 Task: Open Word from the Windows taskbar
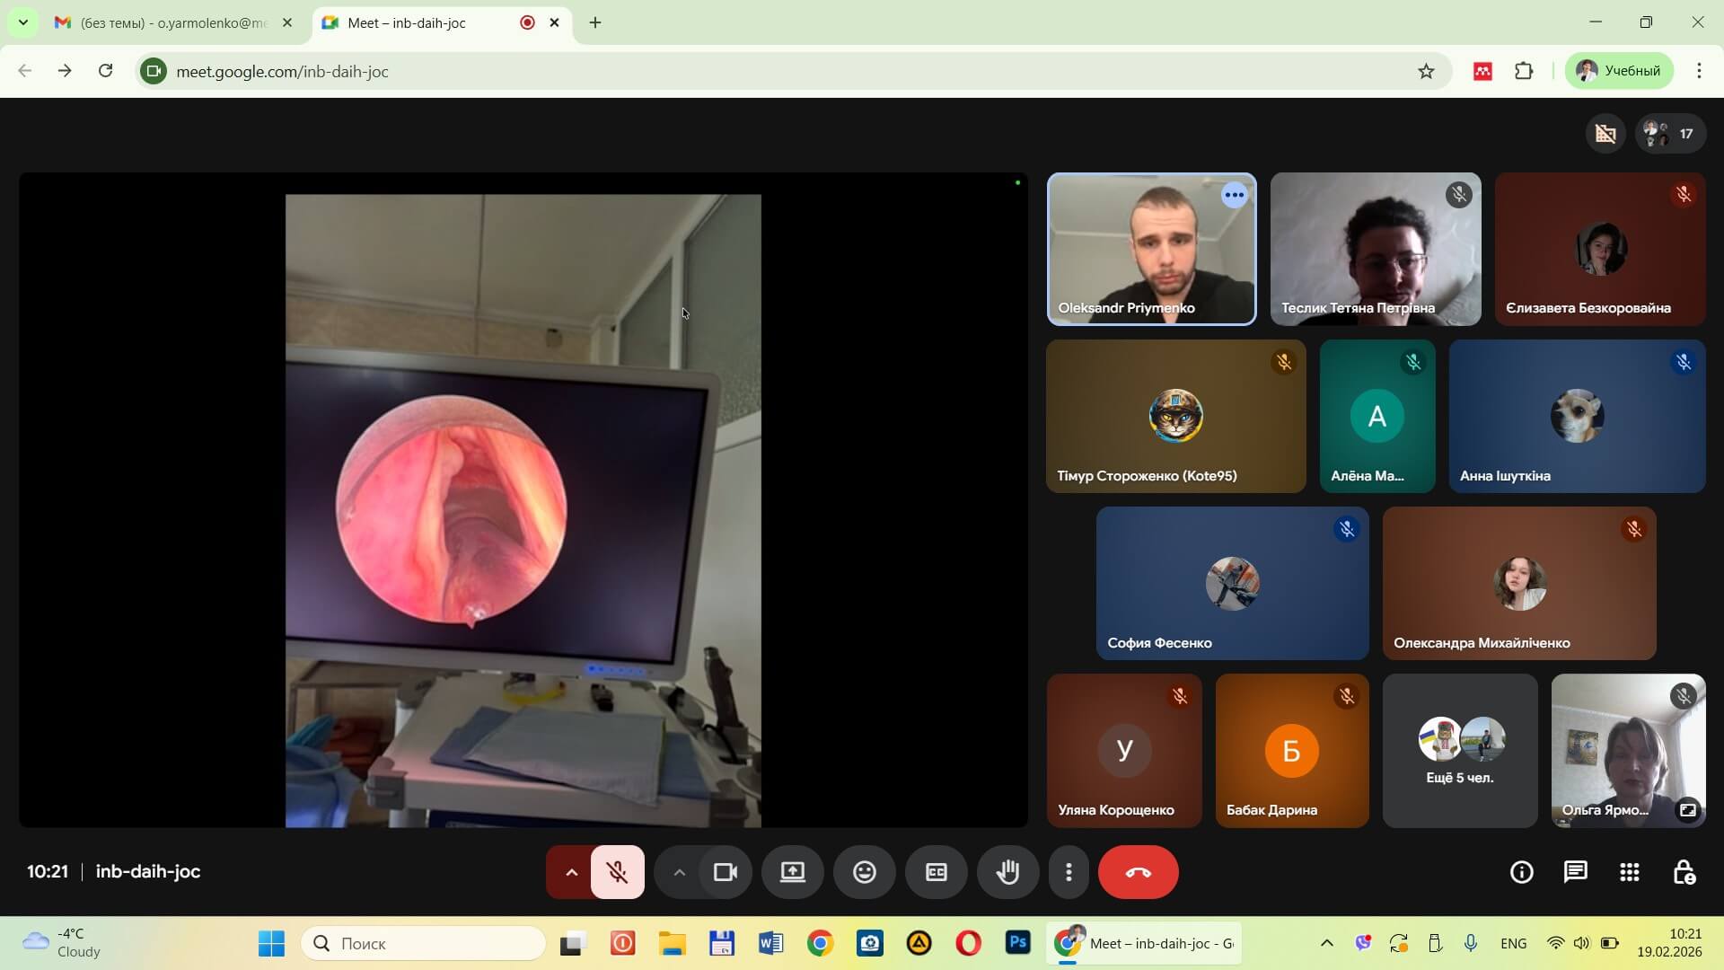pyautogui.click(x=770, y=943)
